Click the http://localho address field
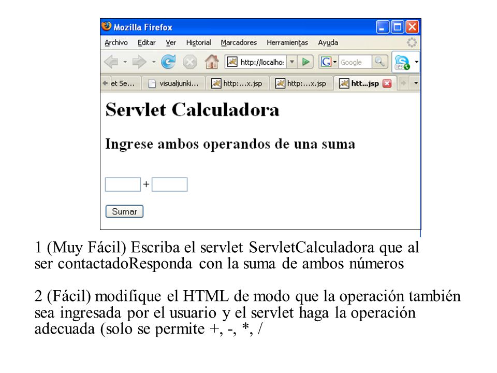 tap(262, 62)
